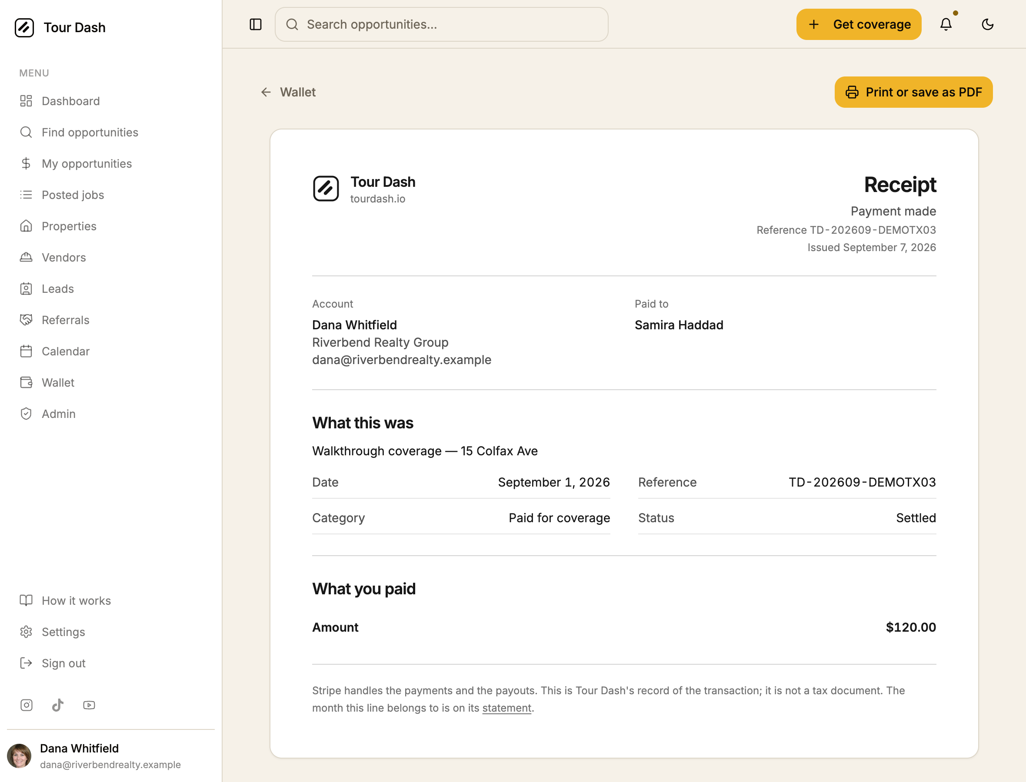Click the Tour Dash logo on receipt
This screenshot has height=782, width=1026.
click(x=326, y=189)
